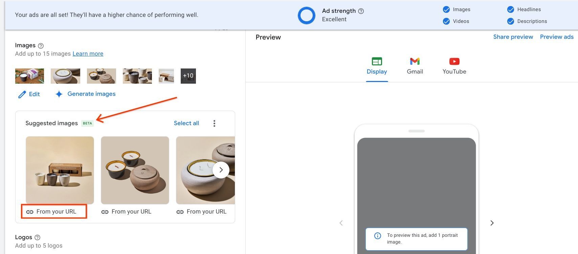
Task: Click the Ad strength help icon
Action: point(361,11)
